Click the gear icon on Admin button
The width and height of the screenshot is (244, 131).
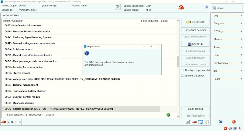(215, 8)
